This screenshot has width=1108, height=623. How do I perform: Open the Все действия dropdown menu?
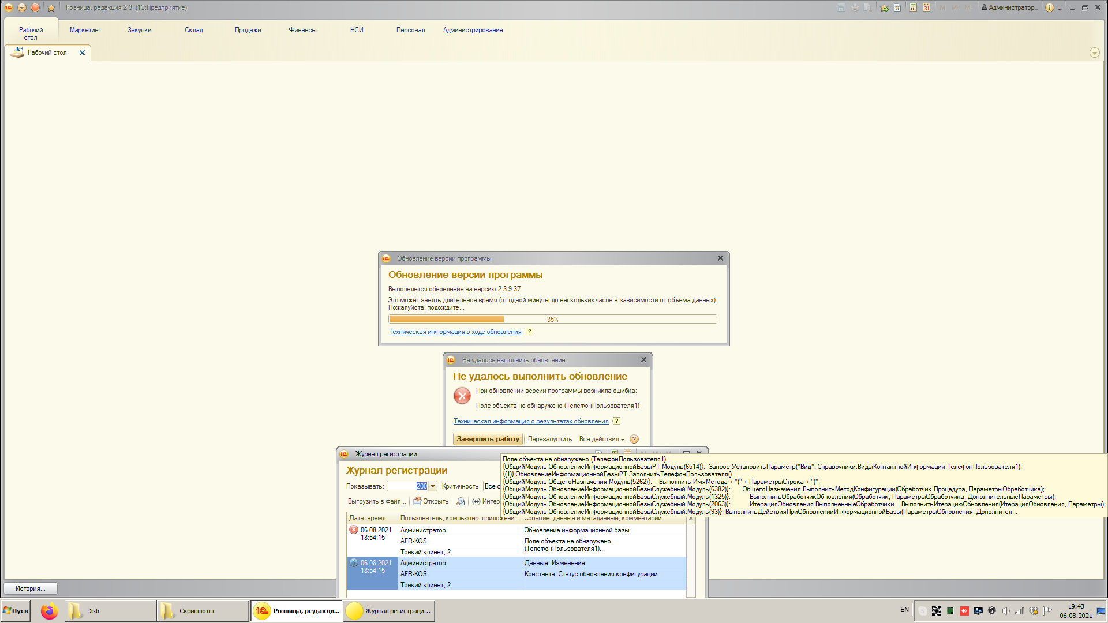601,439
